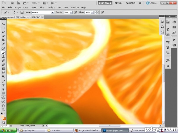Viewport: 178px width, 133px height.
Task: Select the Lasso tool
Action: click(3, 32)
